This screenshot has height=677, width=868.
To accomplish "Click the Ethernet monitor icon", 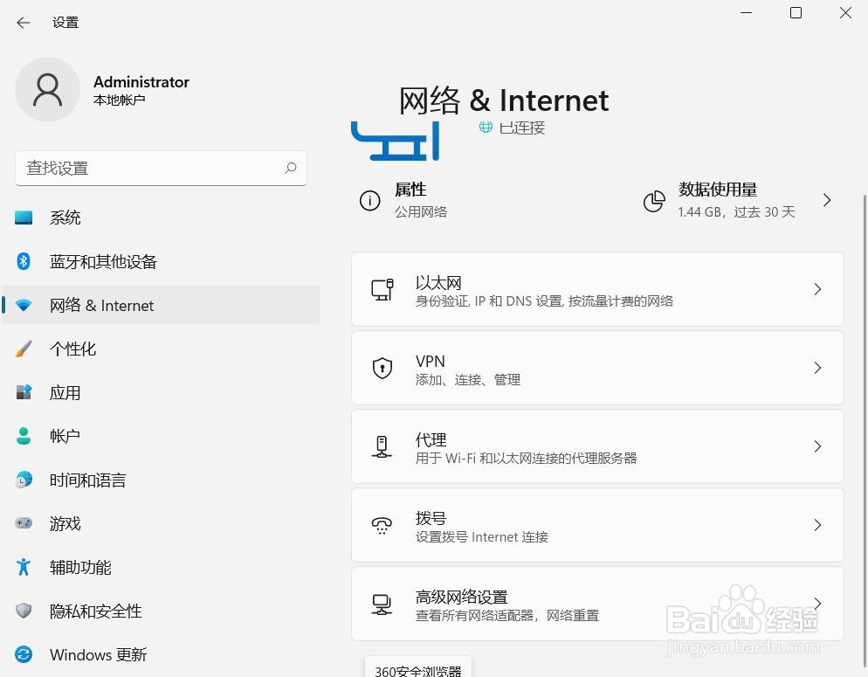I will pyautogui.click(x=382, y=289).
